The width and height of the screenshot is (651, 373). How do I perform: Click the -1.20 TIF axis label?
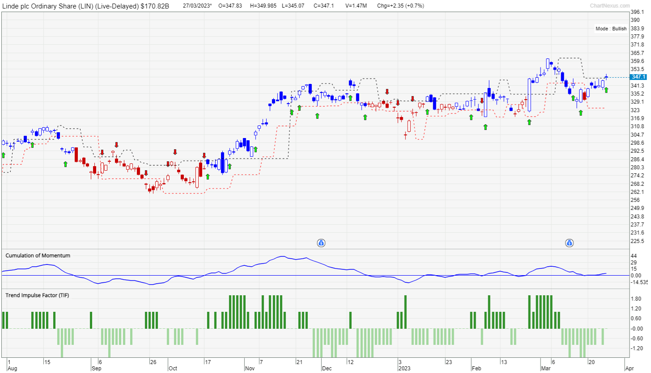click(x=637, y=348)
